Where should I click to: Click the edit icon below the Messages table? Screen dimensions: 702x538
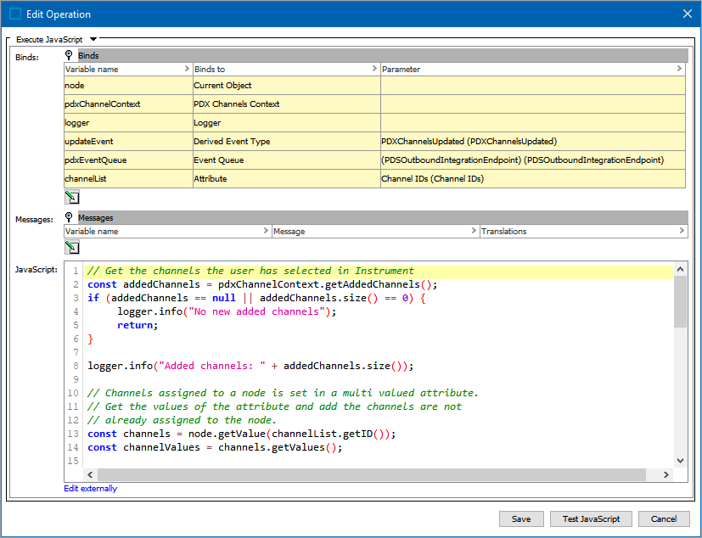tap(72, 248)
